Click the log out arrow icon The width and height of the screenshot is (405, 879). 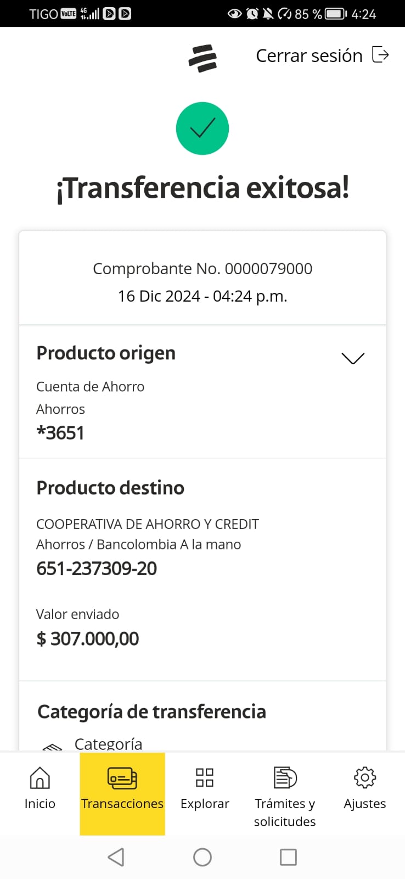point(380,55)
